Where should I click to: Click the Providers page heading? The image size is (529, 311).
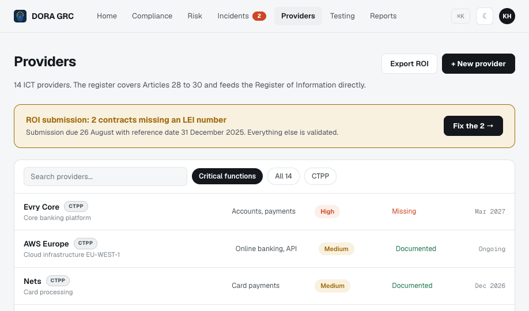click(x=45, y=62)
